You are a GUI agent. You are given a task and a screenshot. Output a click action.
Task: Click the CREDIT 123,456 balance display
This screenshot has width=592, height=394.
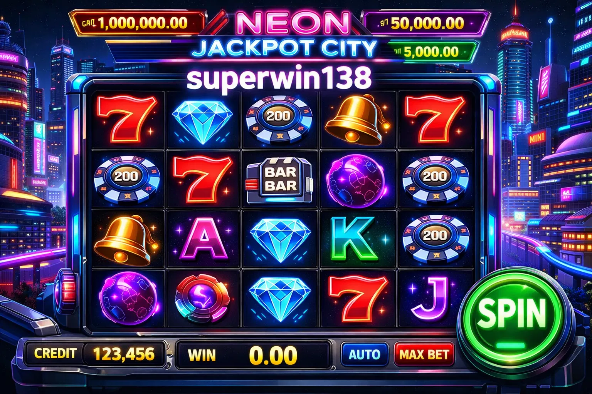coord(95,354)
